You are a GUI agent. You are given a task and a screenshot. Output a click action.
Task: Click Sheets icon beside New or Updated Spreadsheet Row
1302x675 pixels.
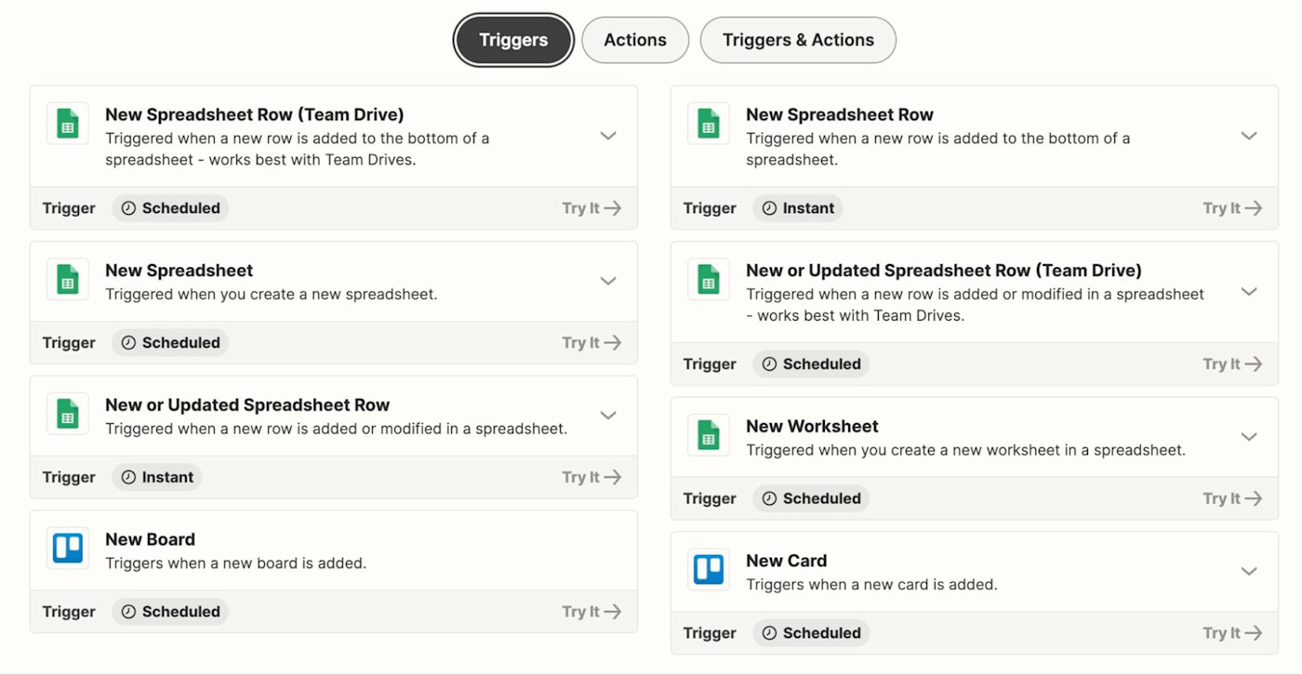68,414
